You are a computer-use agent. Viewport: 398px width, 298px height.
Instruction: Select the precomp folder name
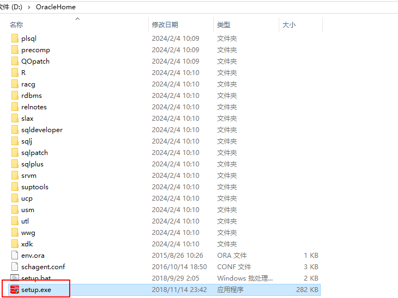[x=35, y=50]
